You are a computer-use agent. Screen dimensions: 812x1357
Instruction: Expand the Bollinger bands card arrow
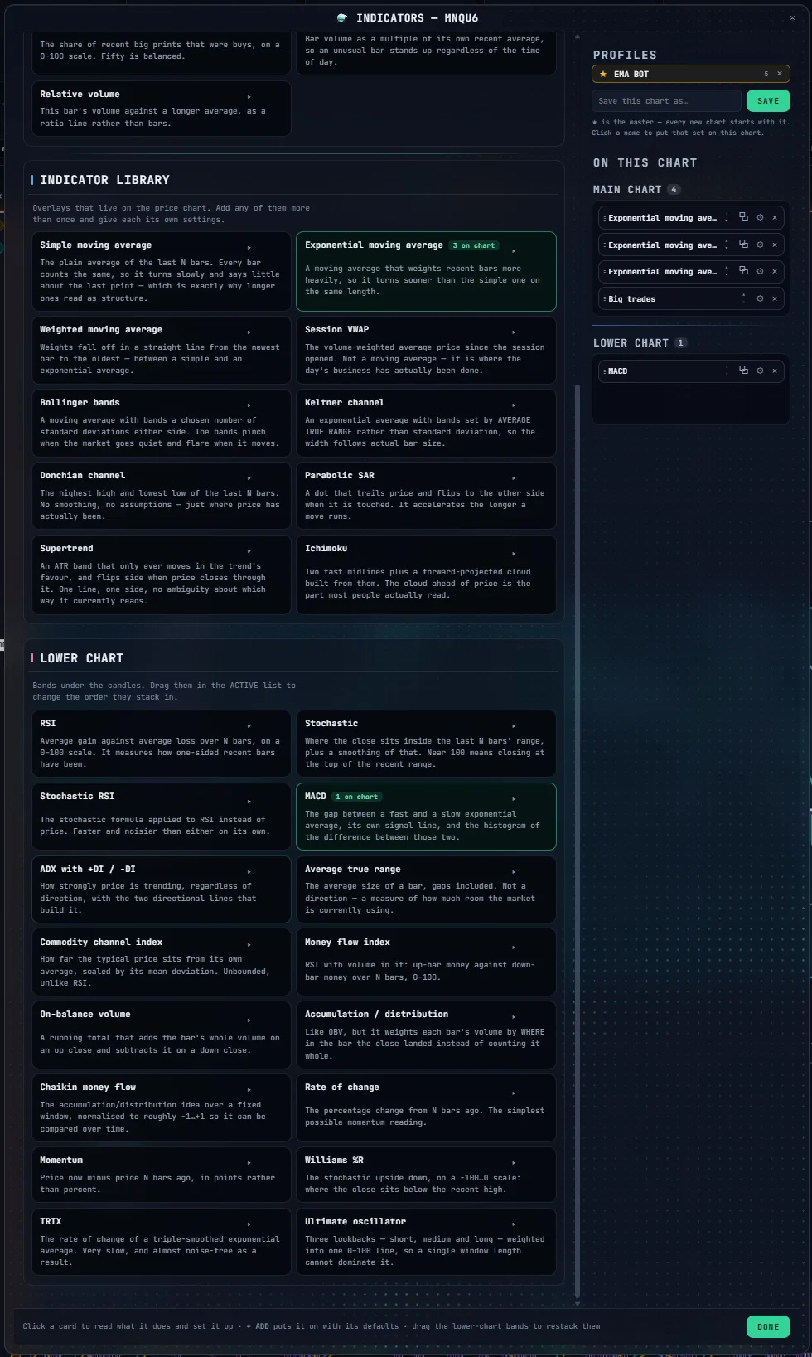[x=249, y=405]
